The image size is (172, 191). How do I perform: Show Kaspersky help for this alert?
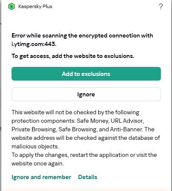pos(161,6)
